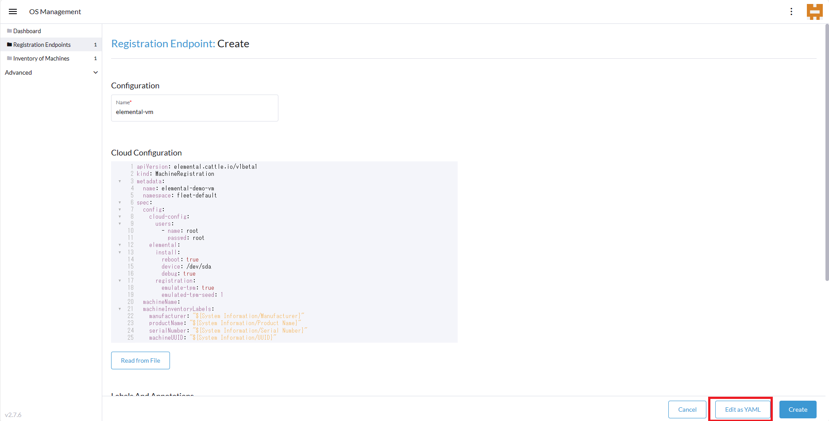Open the three-dot options menu

[x=791, y=11]
